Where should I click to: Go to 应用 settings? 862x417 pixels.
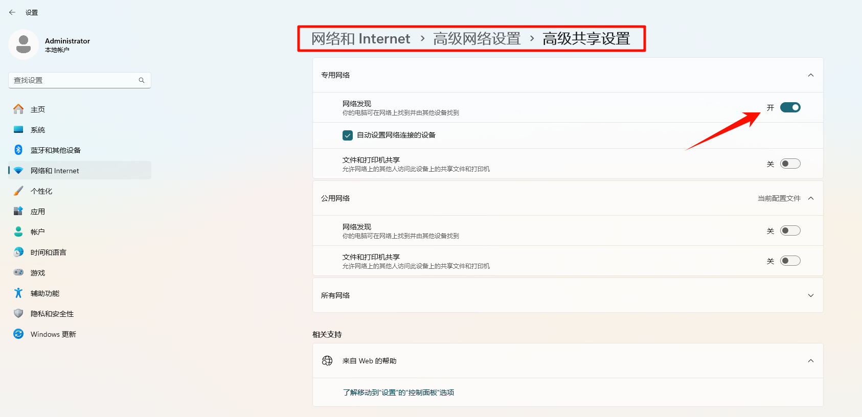tap(80, 211)
